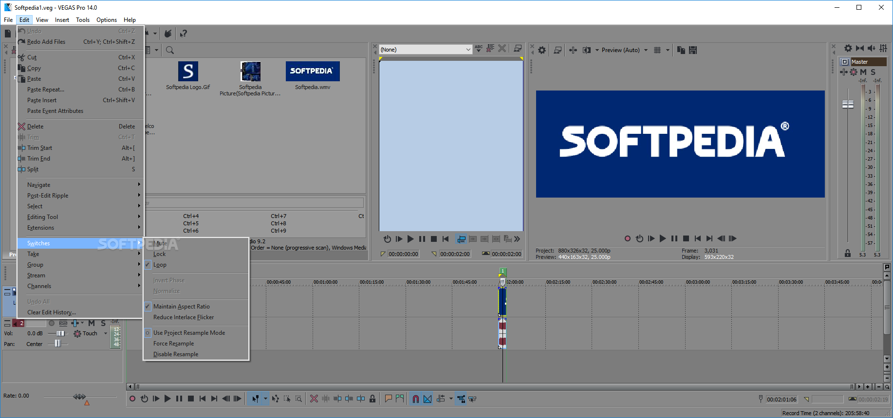Screen dimensions: 893x418
Task: Adjust the track Pan slider
Action: [x=57, y=344]
